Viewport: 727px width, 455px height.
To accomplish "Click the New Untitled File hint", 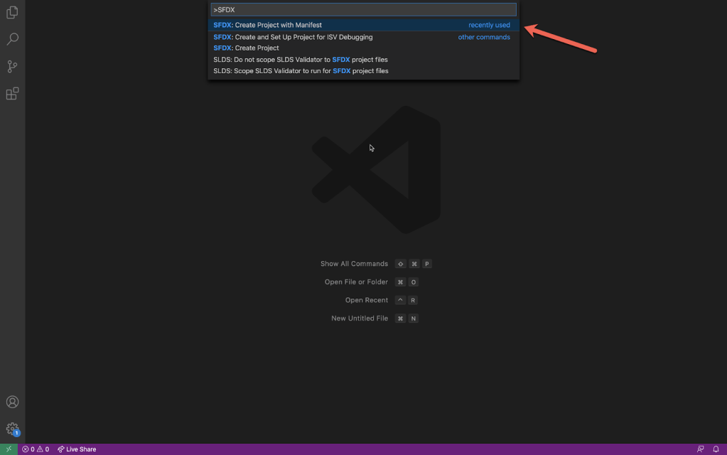I will point(360,318).
